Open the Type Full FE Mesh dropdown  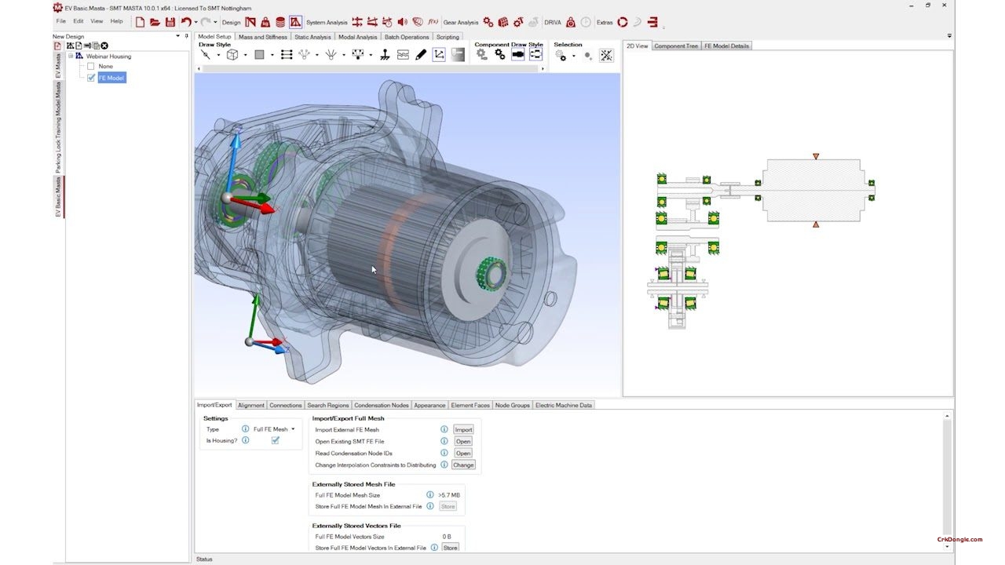point(293,429)
